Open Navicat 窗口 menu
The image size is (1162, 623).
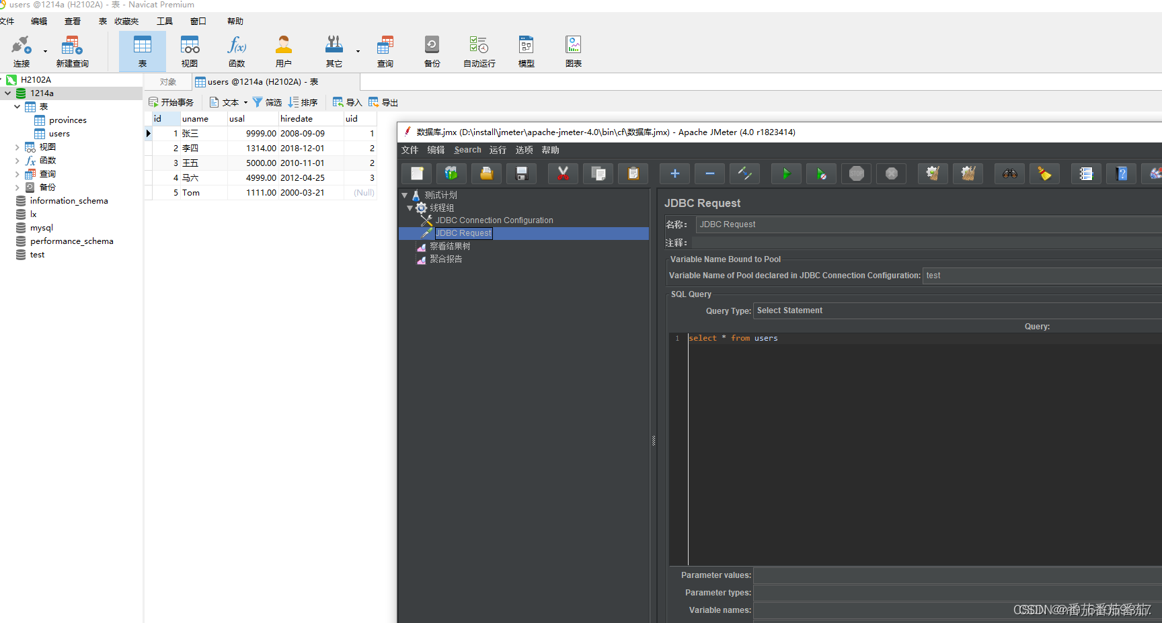click(198, 22)
